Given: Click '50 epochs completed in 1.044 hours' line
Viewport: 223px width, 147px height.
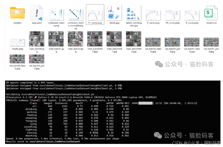Looking at the screenshot, I should pyautogui.click(x=30, y=83).
